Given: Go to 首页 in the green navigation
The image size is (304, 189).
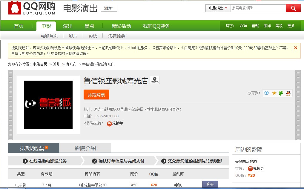Looking at the screenshot, I should (19, 26).
